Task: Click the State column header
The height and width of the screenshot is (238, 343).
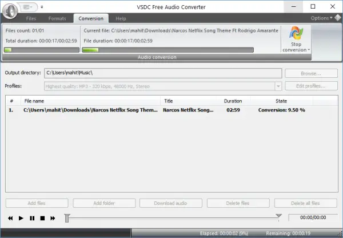Action: (x=281, y=101)
